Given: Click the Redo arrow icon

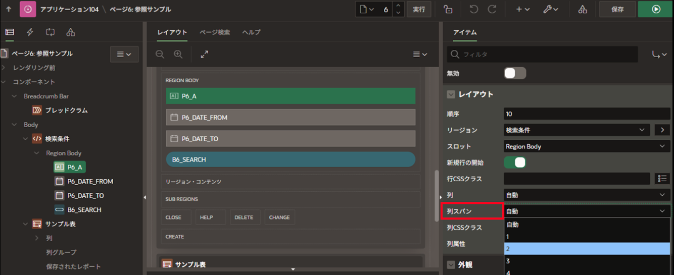Looking at the screenshot, I should (492, 9).
